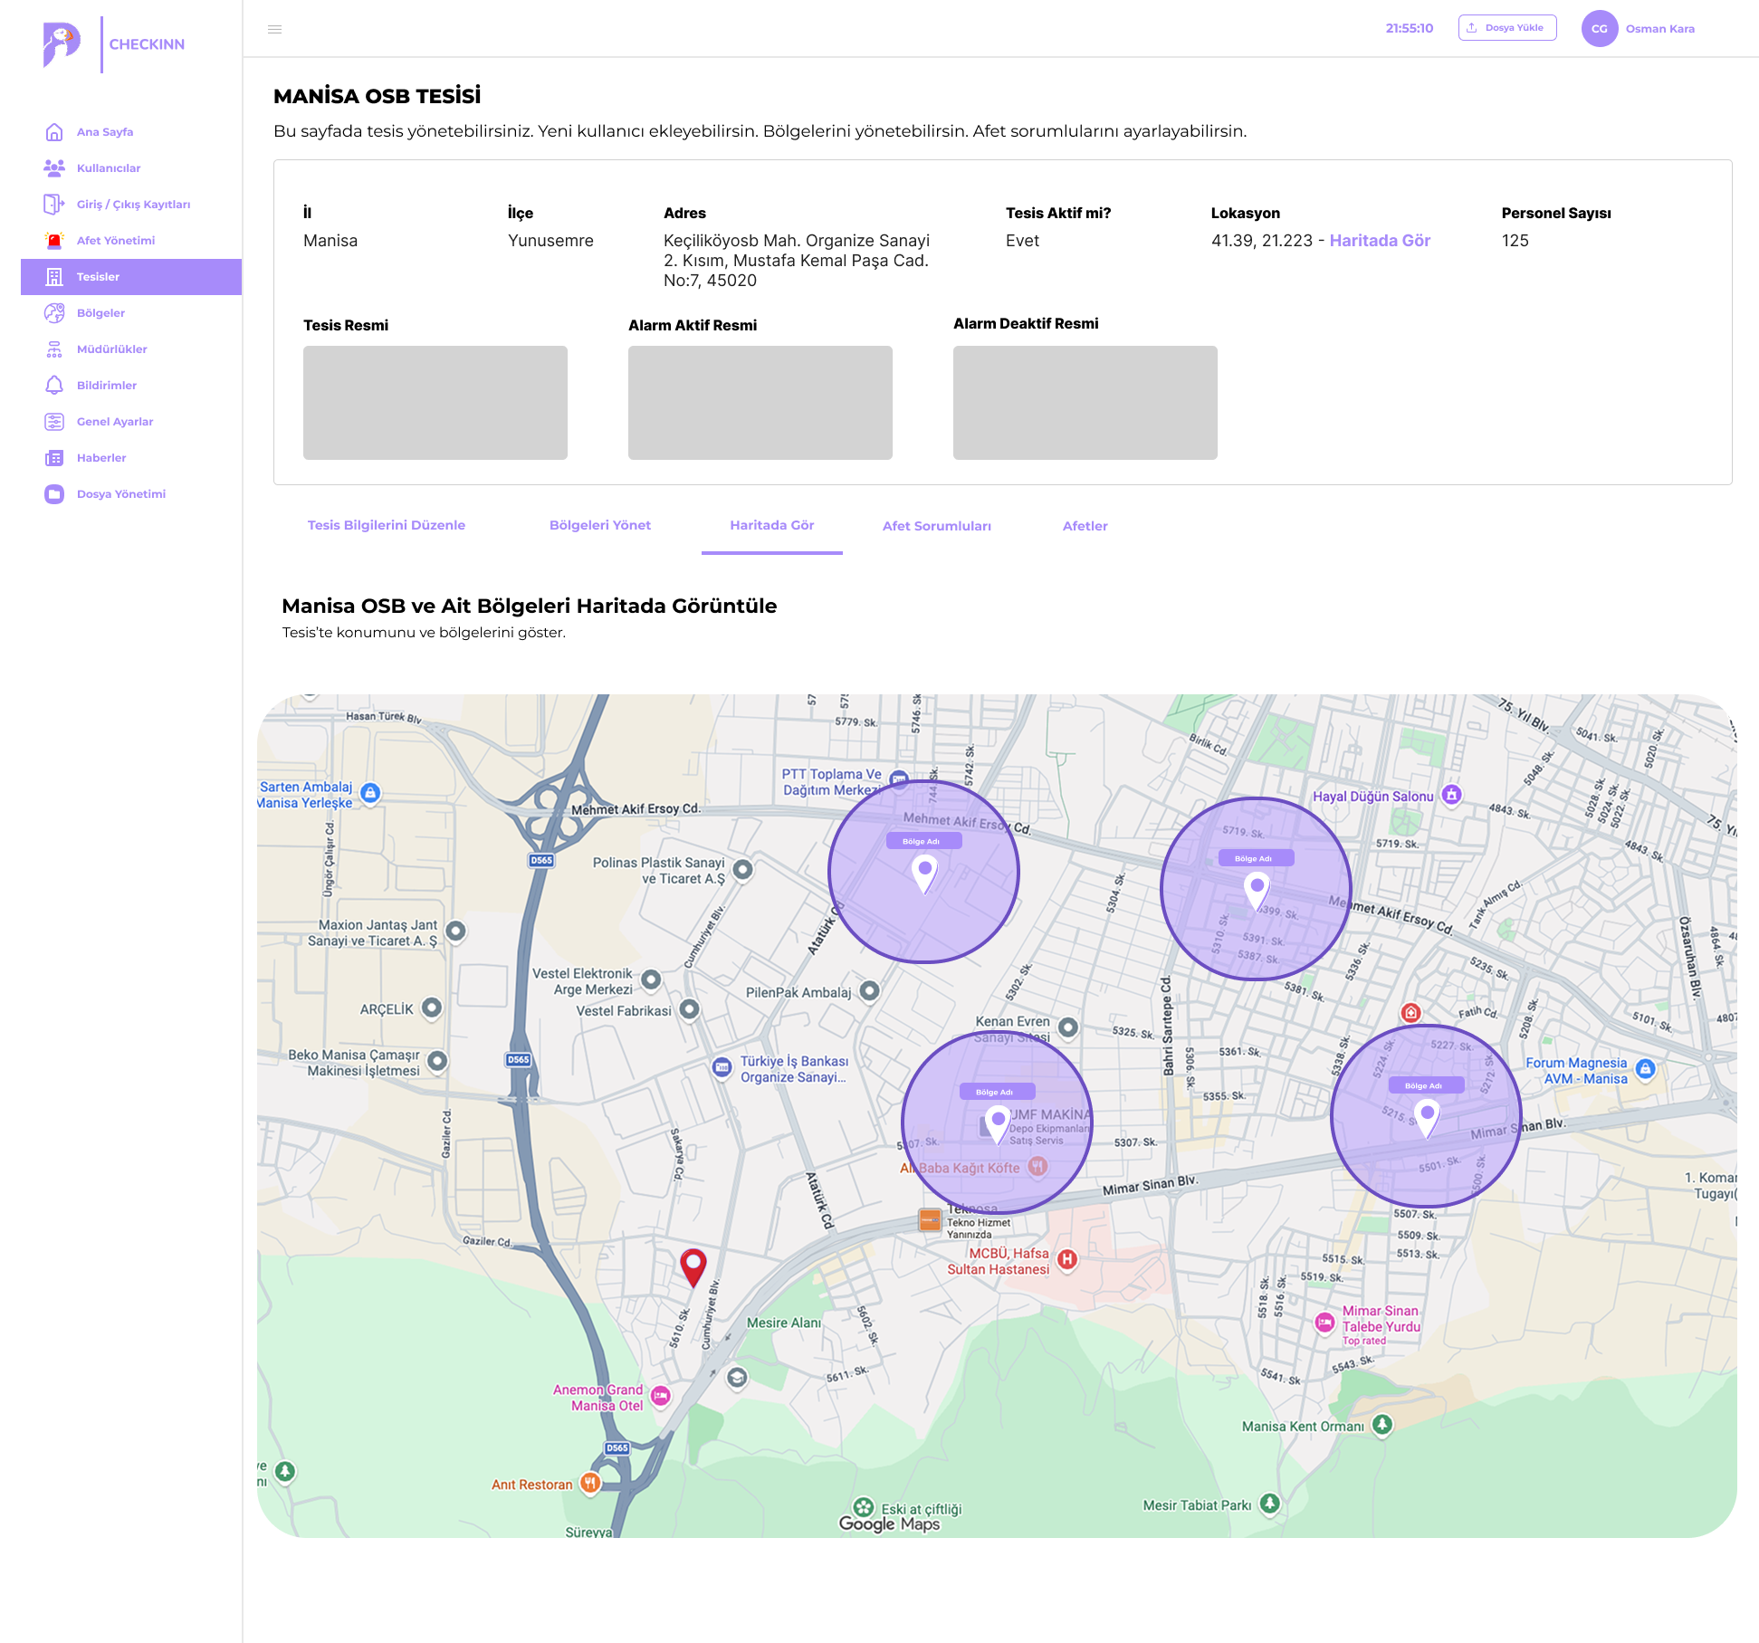
Task: Switch to Tesis Bilgilerini Düzenle tab
Action: tap(387, 525)
